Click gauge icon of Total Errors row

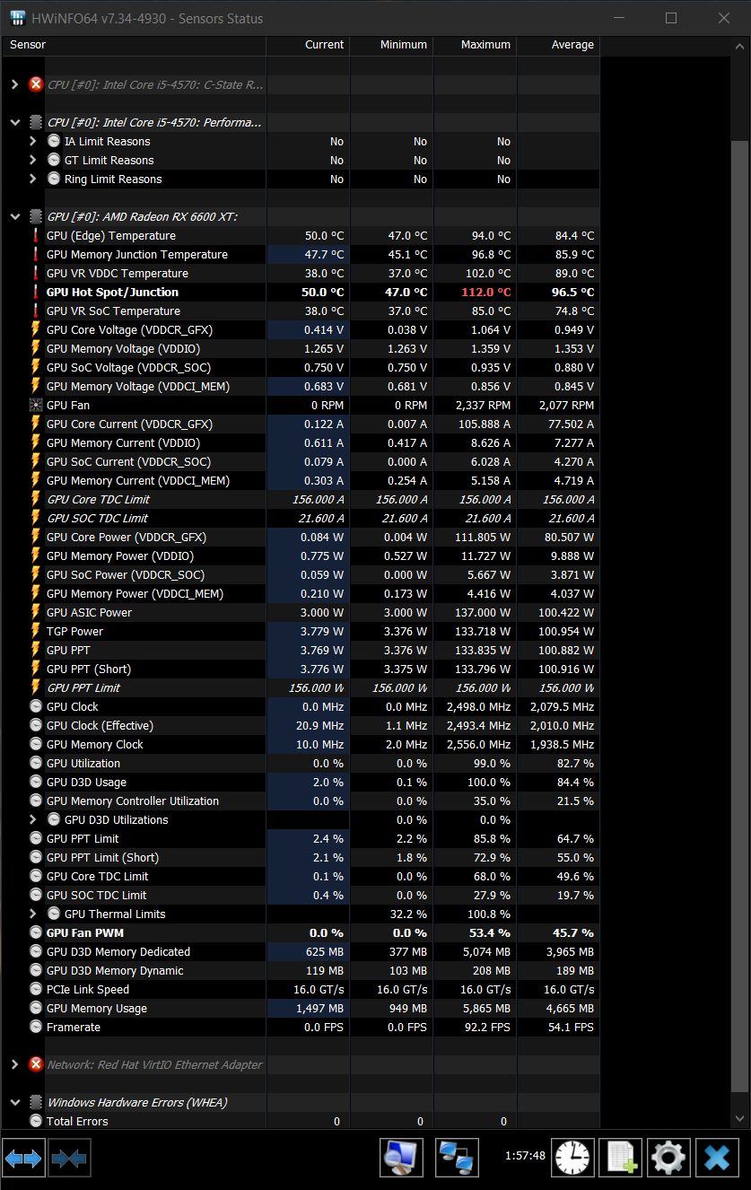(36, 1121)
